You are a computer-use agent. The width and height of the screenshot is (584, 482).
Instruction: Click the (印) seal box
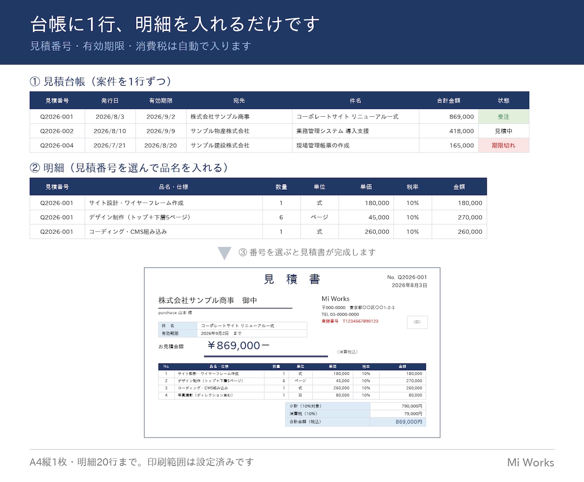pyautogui.click(x=417, y=322)
